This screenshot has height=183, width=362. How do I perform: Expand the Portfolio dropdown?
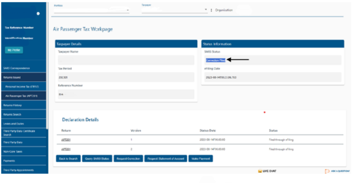click(x=127, y=10)
